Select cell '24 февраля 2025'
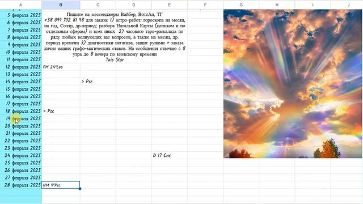Image resolution: width=363 pixels, height=204 pixels. pos(21,155)
